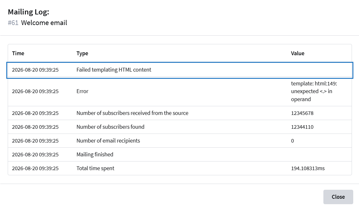
Task: Click timestamp of the Failed templating row
Action: (x=35, y=70)
